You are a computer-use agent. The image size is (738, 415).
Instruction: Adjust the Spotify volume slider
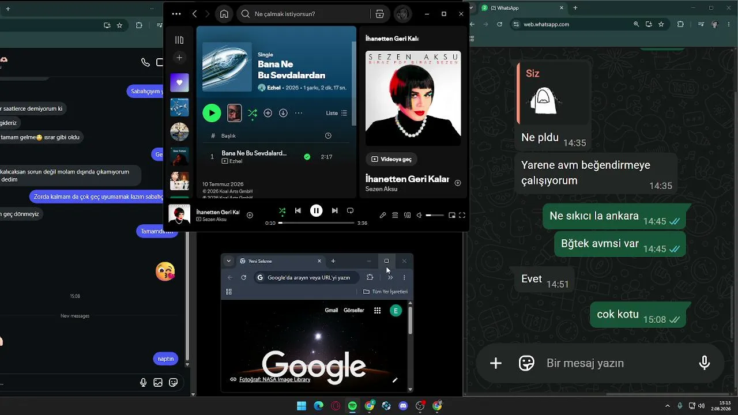435,215
